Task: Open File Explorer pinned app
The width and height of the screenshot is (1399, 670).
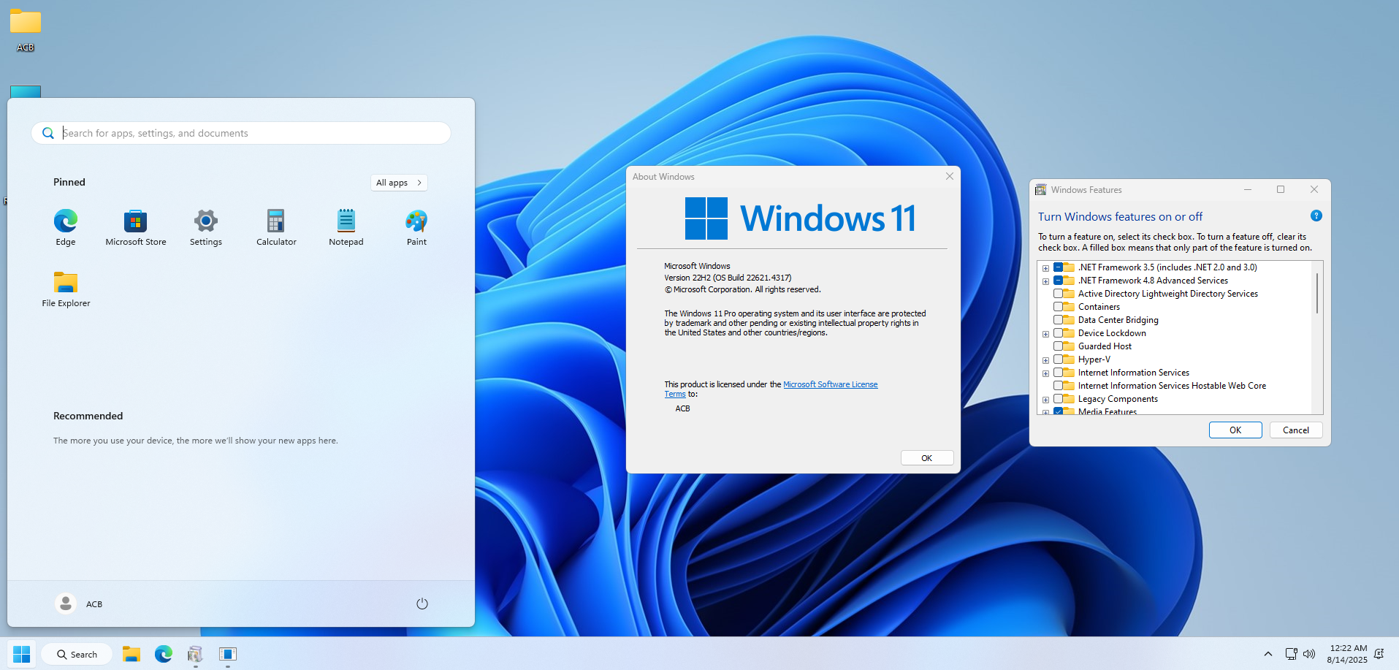Action: 66,289
